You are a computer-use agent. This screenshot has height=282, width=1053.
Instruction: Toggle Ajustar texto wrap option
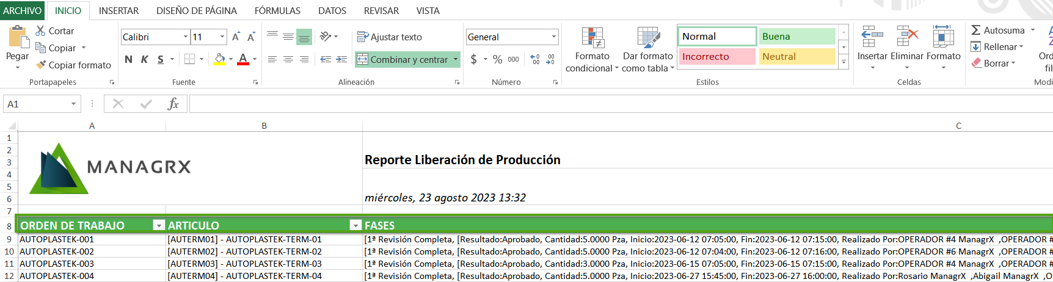point(389,37)
